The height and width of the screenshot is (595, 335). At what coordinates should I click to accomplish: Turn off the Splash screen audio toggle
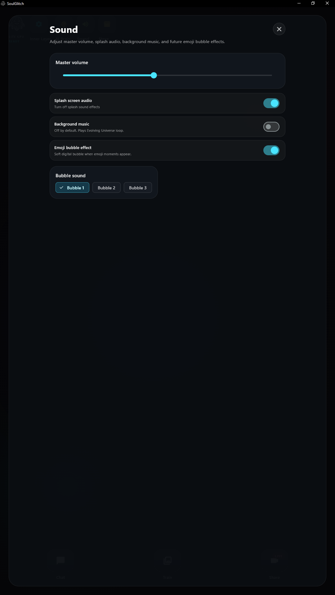point(271,103)
